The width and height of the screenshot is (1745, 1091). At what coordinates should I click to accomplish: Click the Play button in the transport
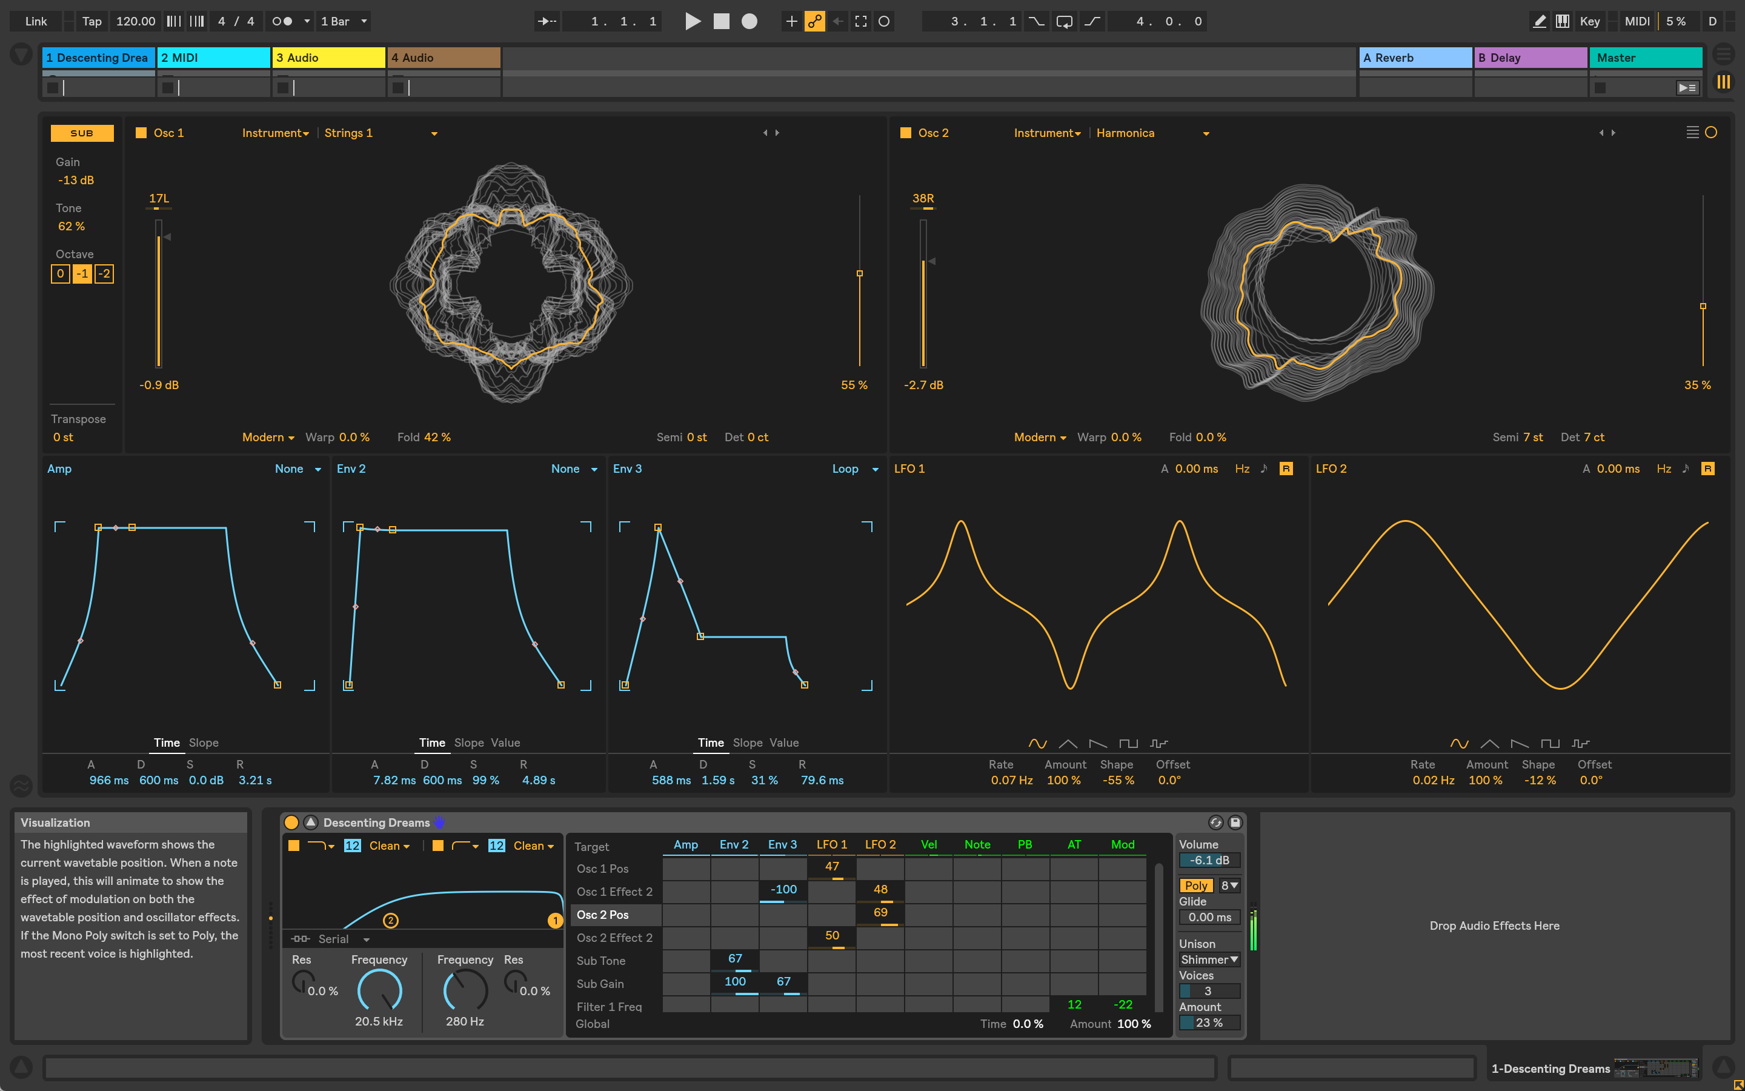pos(693,21)
